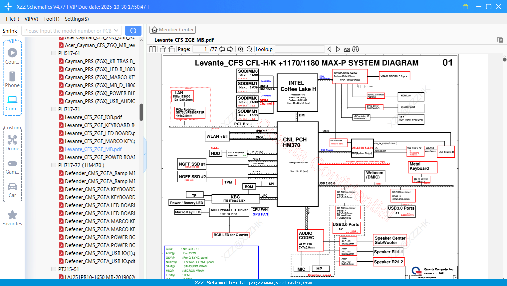Click the XZZ app logo in title bar
507x286 pixels.
8,7
